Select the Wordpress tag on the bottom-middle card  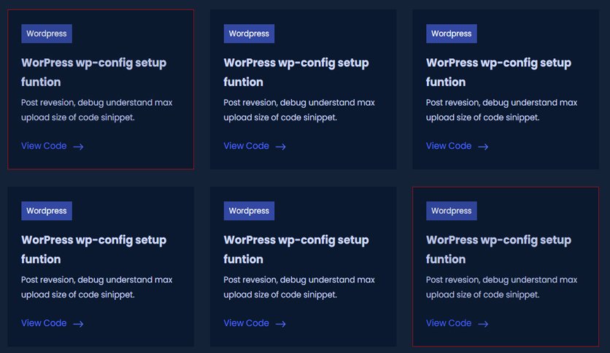[249, 211]
